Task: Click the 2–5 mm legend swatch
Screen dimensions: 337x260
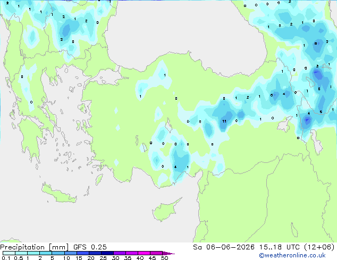Action: click(x=46, y=253)
